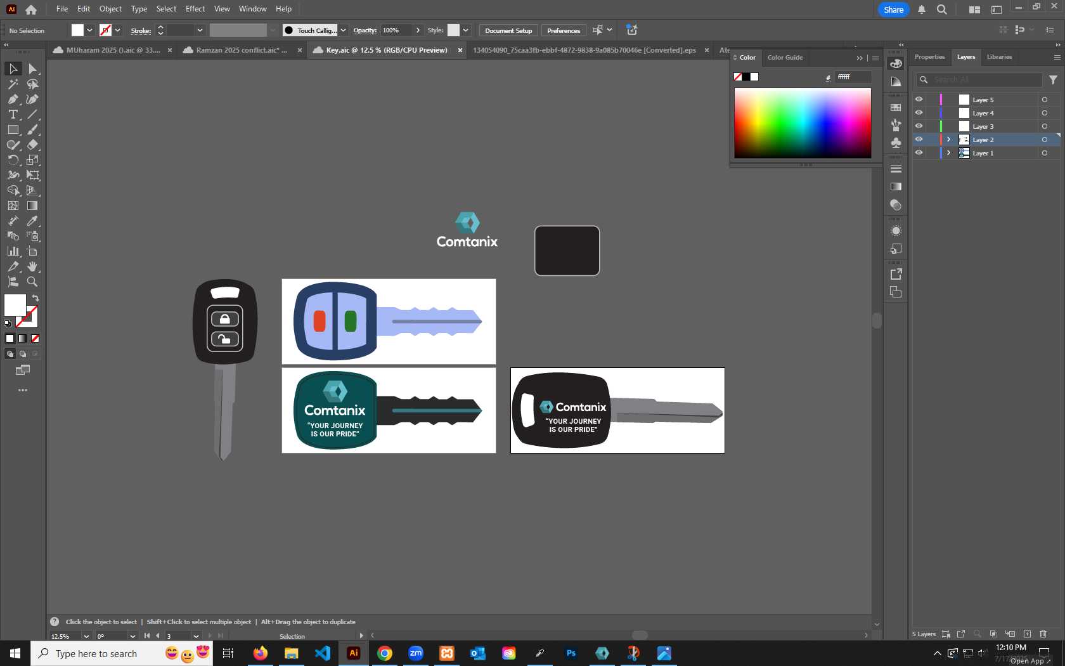Open the Effect menu
The height and width of the screenshot is (666, 1065).
point(195,9)
